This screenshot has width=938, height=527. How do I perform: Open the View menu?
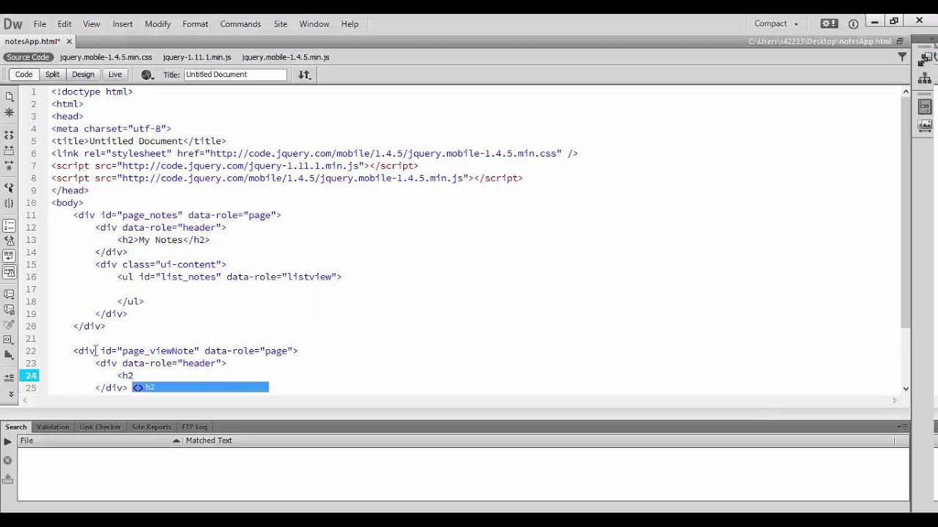tap(92, 24)
